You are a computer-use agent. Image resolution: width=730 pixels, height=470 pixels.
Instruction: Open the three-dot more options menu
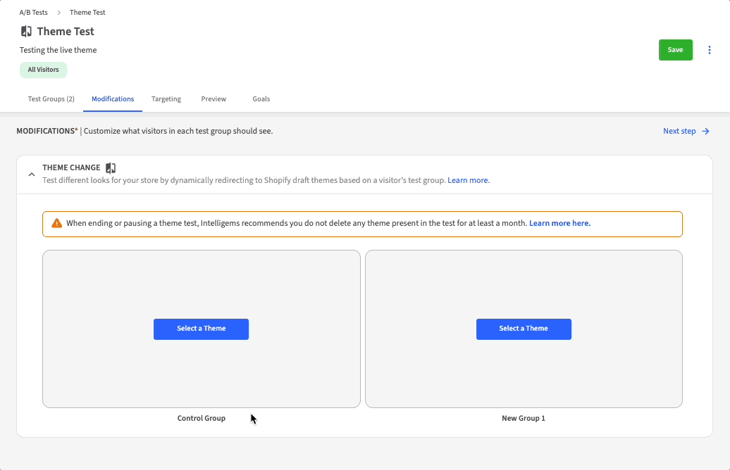click(x=710, y=50)
